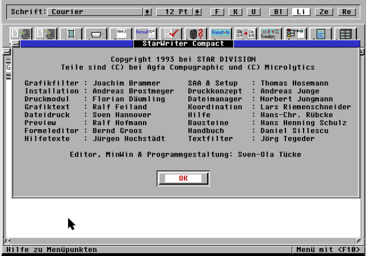Select Re right alignment button
Viewport: 366px width, 256px height.
pyautogui.click(x=347, y=11)
